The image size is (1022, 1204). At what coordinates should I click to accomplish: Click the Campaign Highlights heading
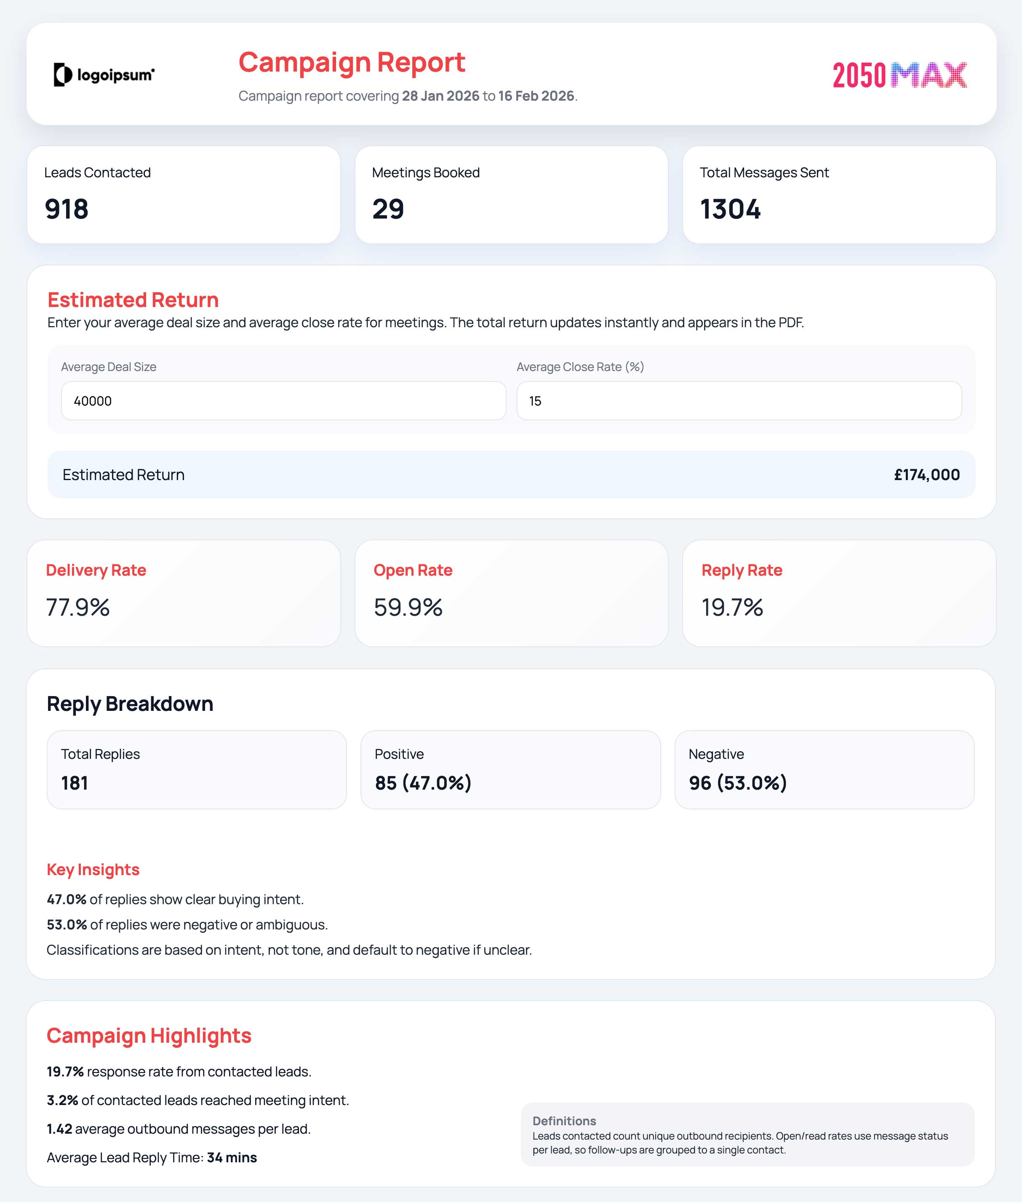pos(149,1036)
